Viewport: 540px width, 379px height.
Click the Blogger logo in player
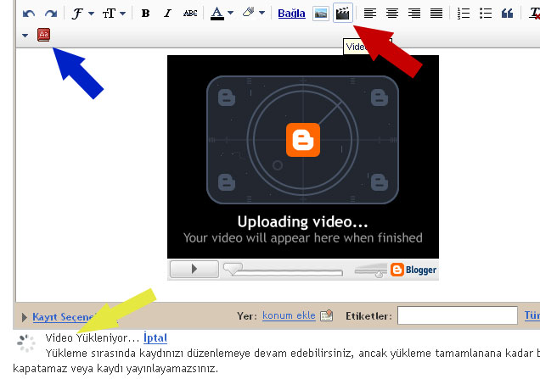coord(413,270)
